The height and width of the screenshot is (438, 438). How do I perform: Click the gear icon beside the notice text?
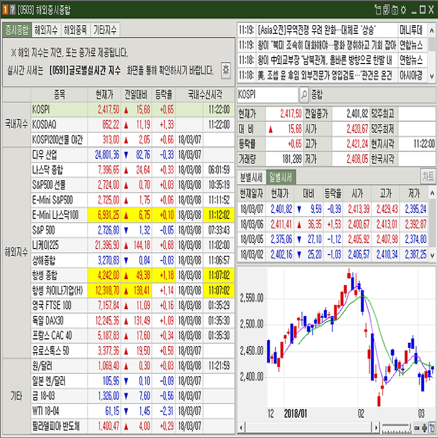[x=226, y=70]
